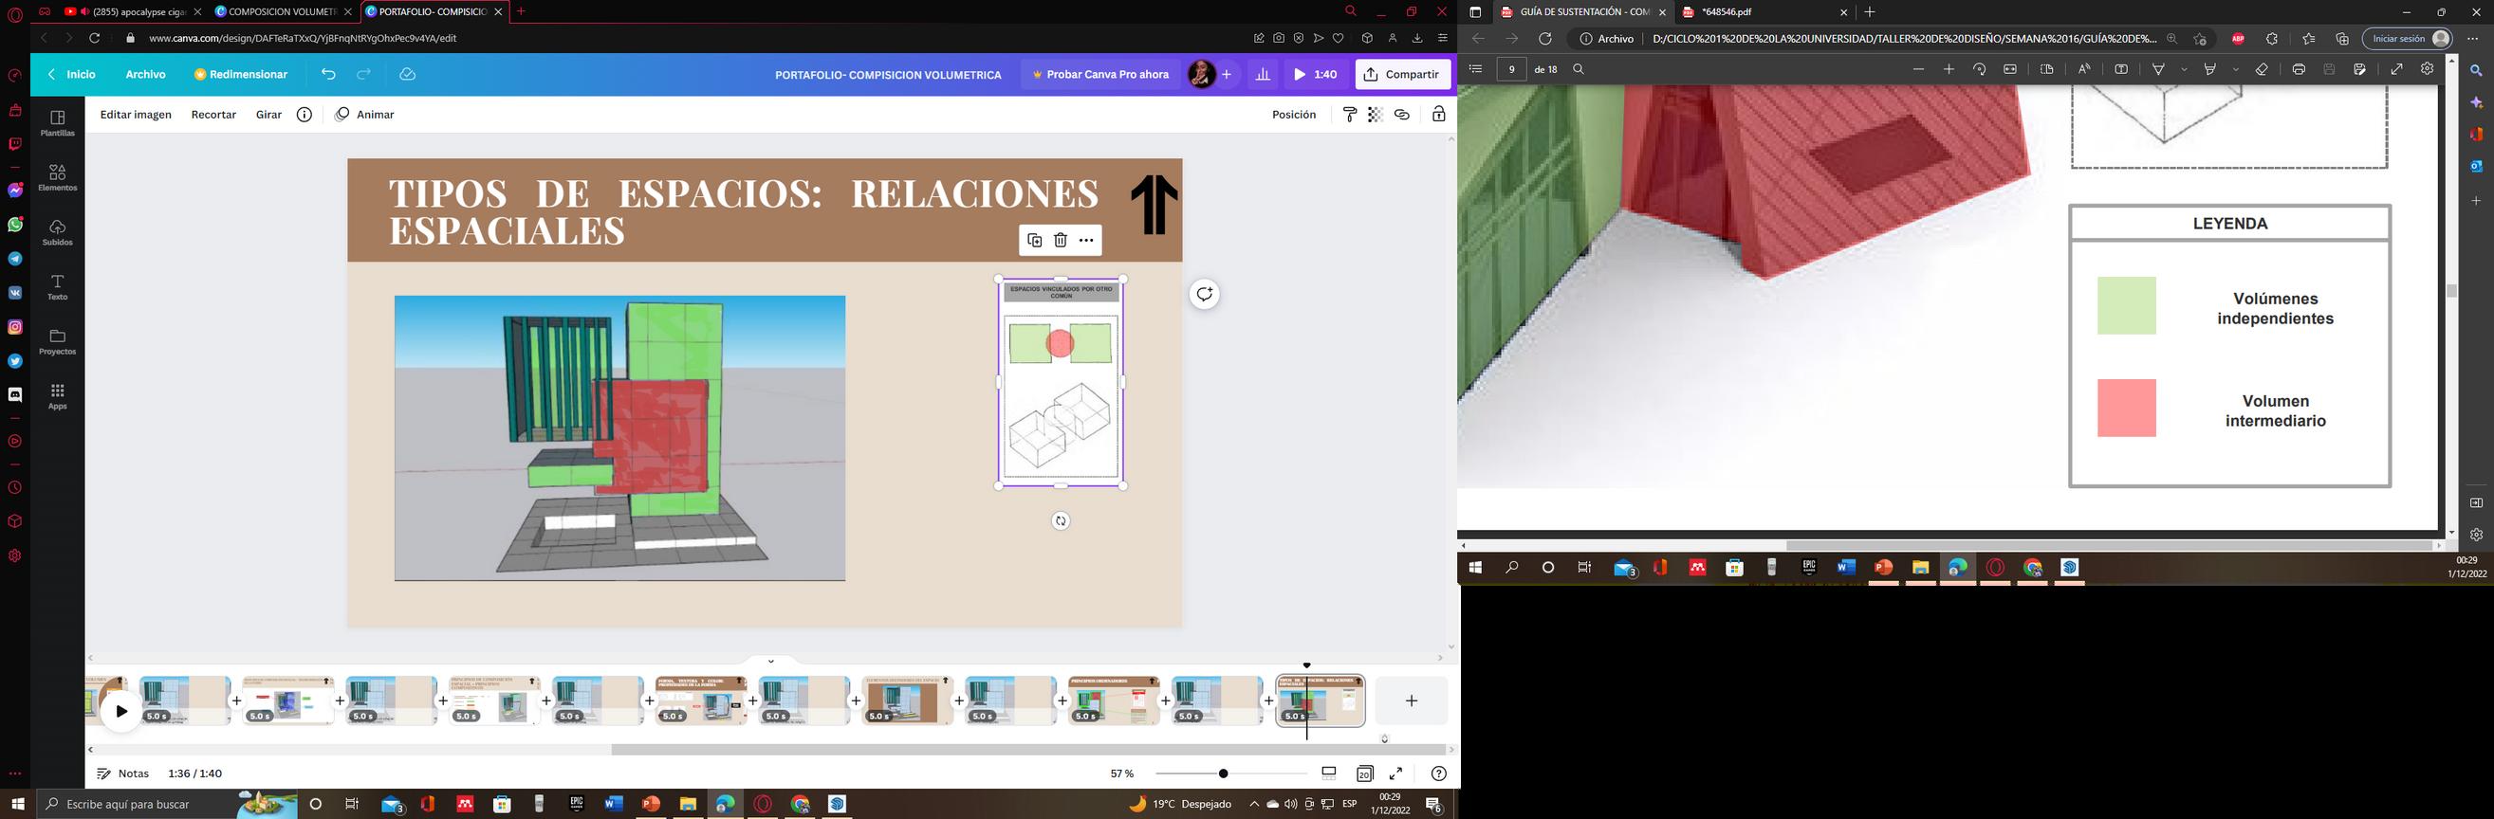The height and width of the screenshot is (819, 2494).
Task: Switch to COMPOSICION VOLUMETRICA browser tab
Action: 283,11
